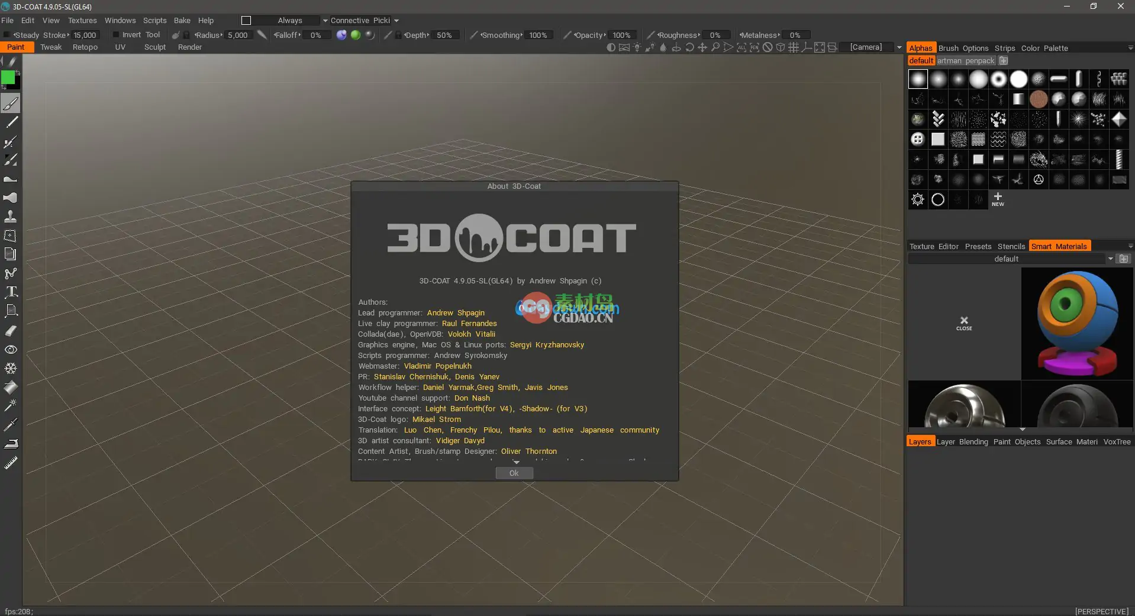This screenshot has width=1135, height=616.
Task: Toggle the checkbox left of Always
Action: click(x=246, y=21)
